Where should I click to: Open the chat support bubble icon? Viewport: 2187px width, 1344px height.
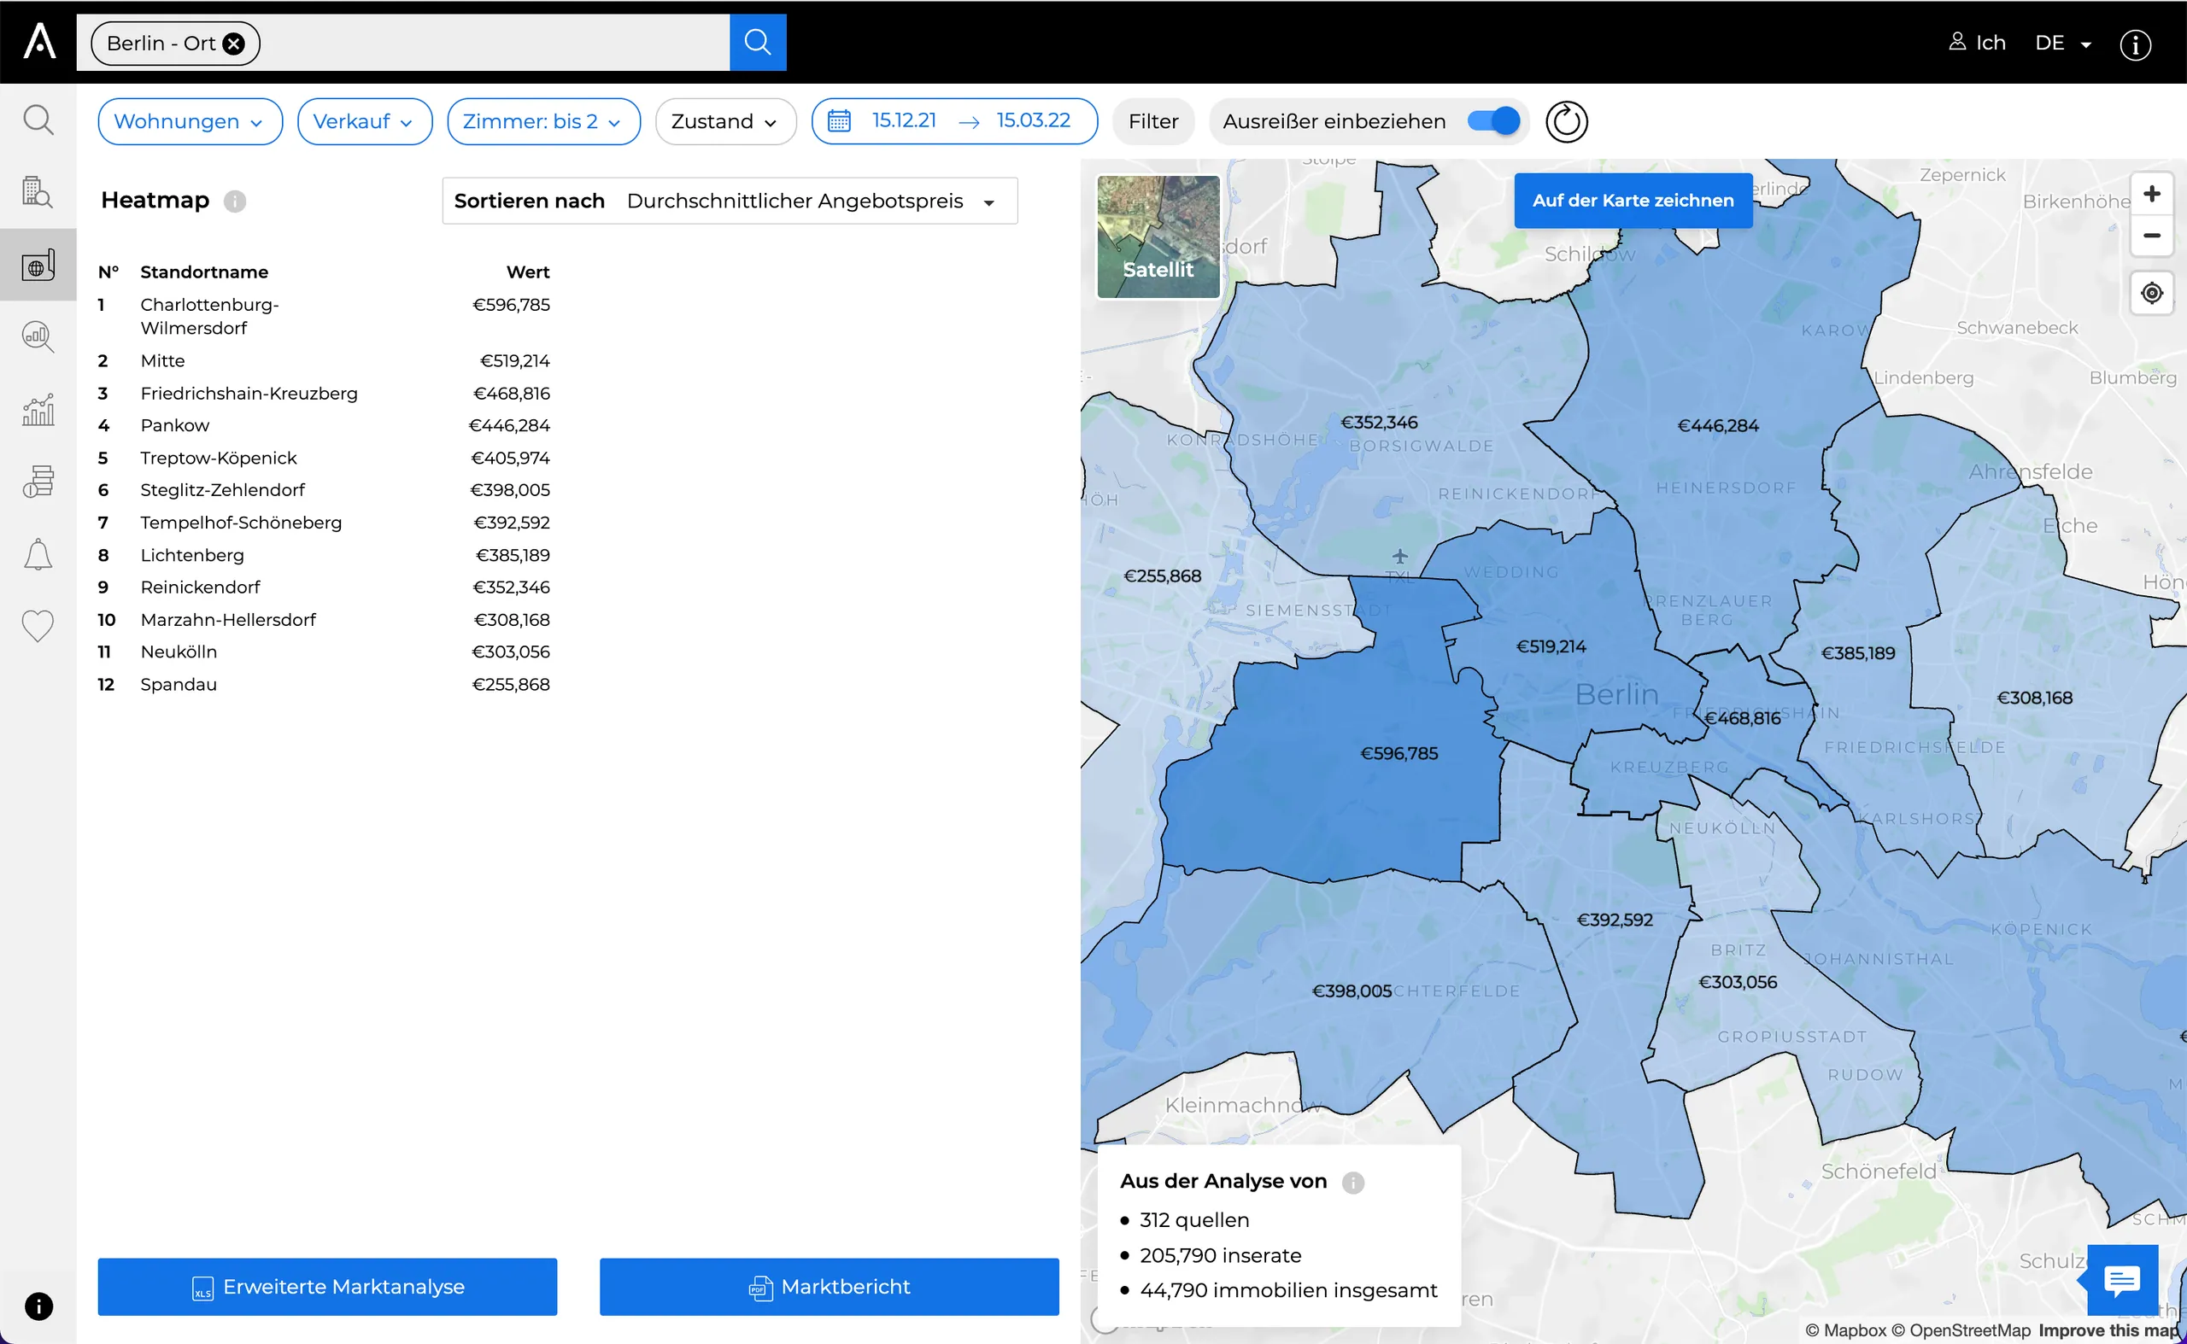point(2122,1280)
